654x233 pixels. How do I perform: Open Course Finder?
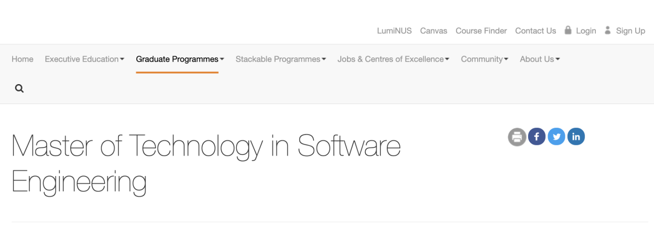point(481,31)
